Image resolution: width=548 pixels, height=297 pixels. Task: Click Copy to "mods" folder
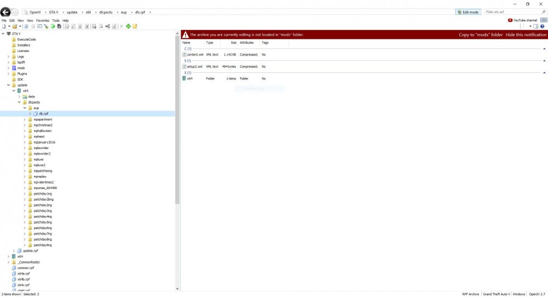pyautogui.click(x=481, y=35)
